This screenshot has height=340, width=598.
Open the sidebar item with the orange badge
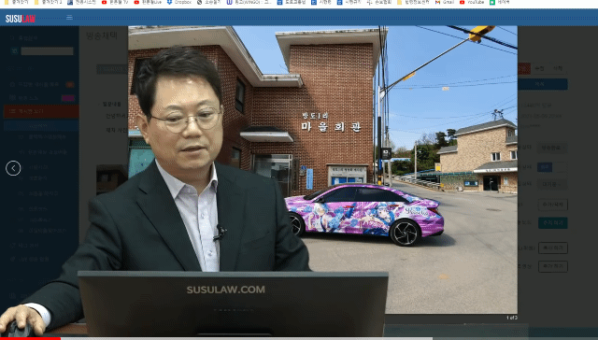(x=41, y=84)
